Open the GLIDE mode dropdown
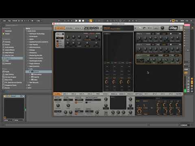The image size is (195, 146). [68, 100]
